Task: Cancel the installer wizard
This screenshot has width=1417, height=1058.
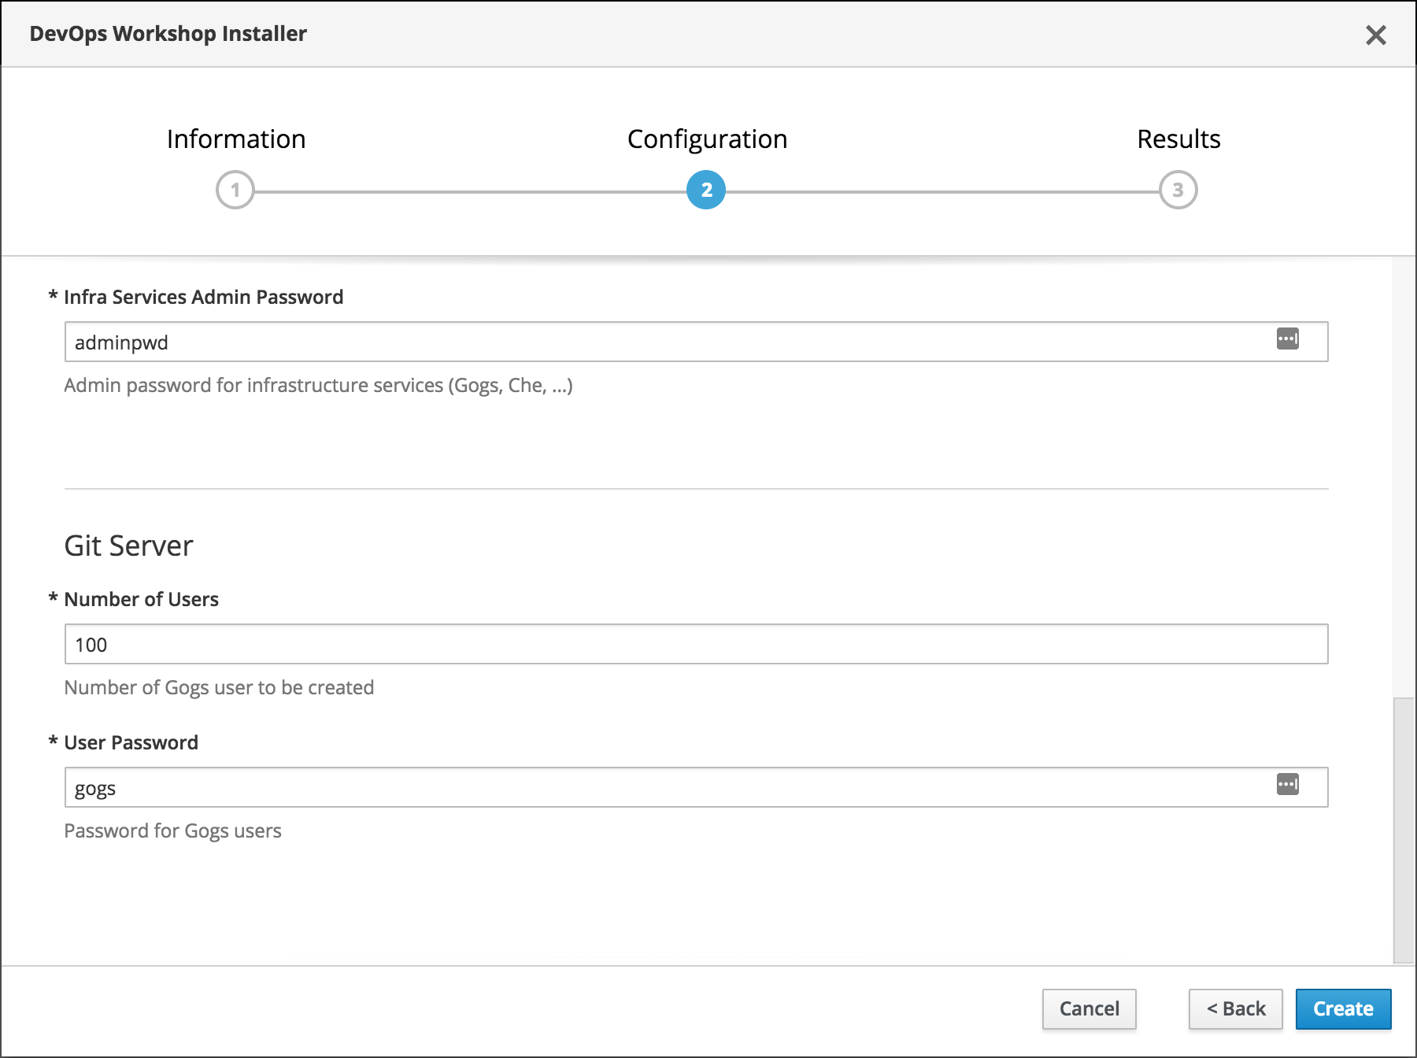Action: pos(1089,1009)
